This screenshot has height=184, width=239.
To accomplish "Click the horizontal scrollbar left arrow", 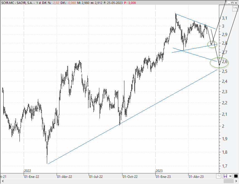I will [x=3, y=181].
